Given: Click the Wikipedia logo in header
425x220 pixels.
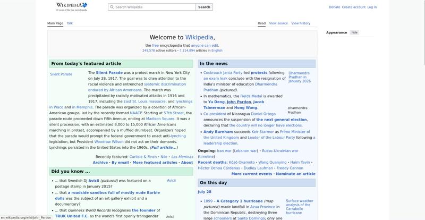Looking at the screenshot, I should click(x=72, y=7).
